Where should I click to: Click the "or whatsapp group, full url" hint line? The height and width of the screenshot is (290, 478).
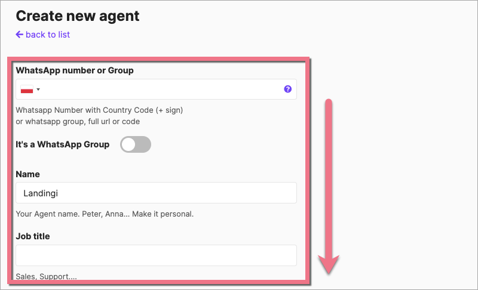tap(78, 122)
